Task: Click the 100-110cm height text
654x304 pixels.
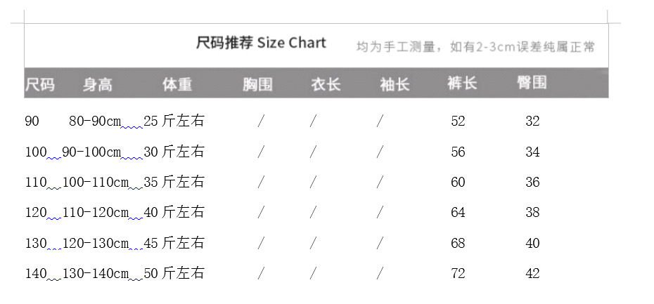Action: coord(95,183)
